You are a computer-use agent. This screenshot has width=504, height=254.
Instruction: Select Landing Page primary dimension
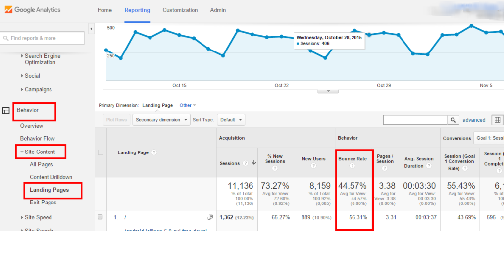coord(157,105)
